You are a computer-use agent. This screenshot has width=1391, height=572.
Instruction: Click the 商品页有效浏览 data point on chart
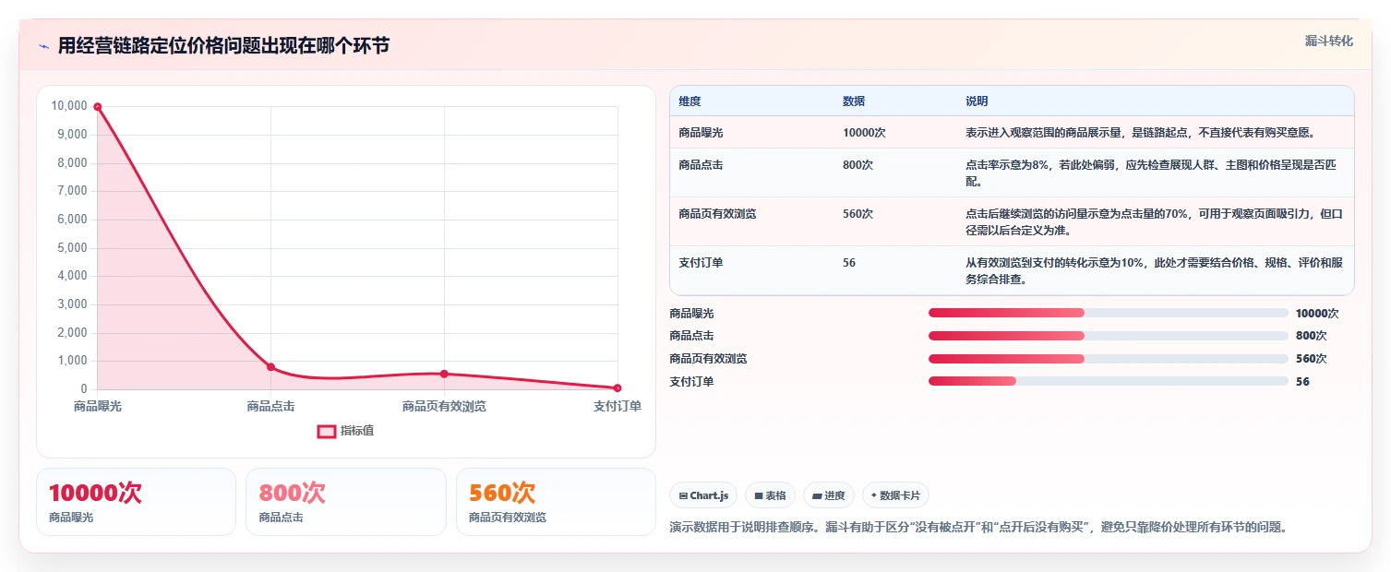444,374
